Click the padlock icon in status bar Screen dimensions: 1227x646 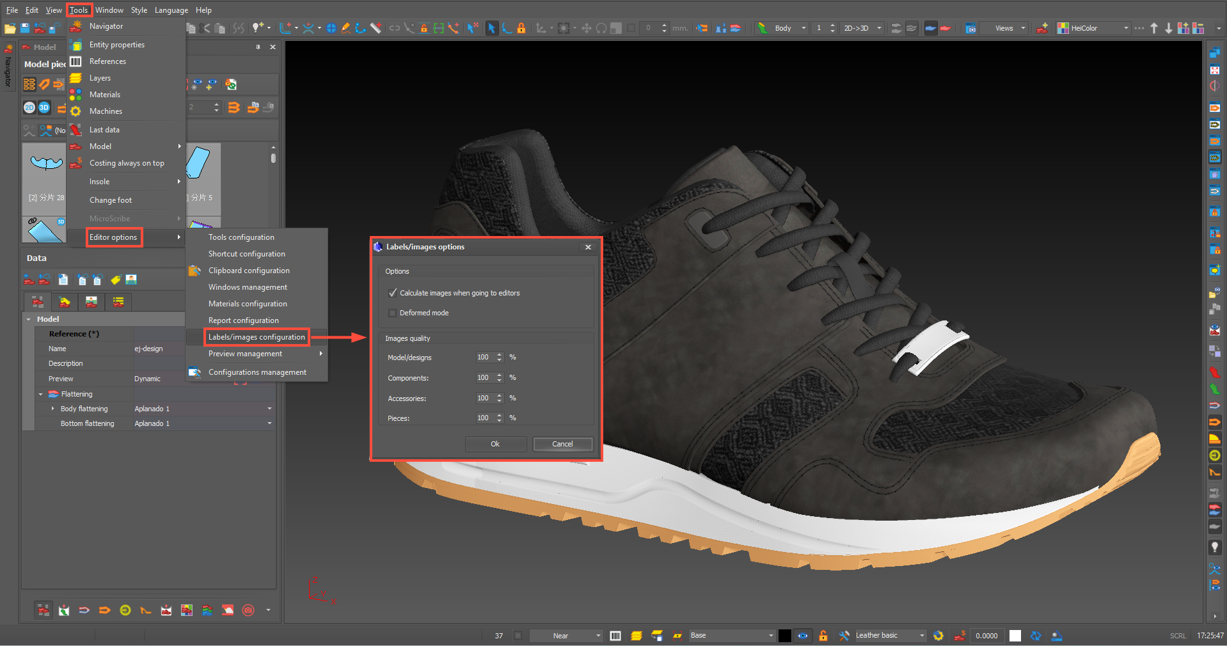(x=823, y=636)
